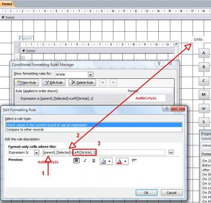Select the rule row 'Expression is [parent].[Selected]'
211x203 pixels.
click(94, 98)
